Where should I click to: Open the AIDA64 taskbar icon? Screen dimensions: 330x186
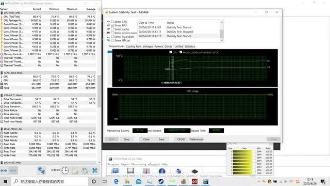point(194,181)
